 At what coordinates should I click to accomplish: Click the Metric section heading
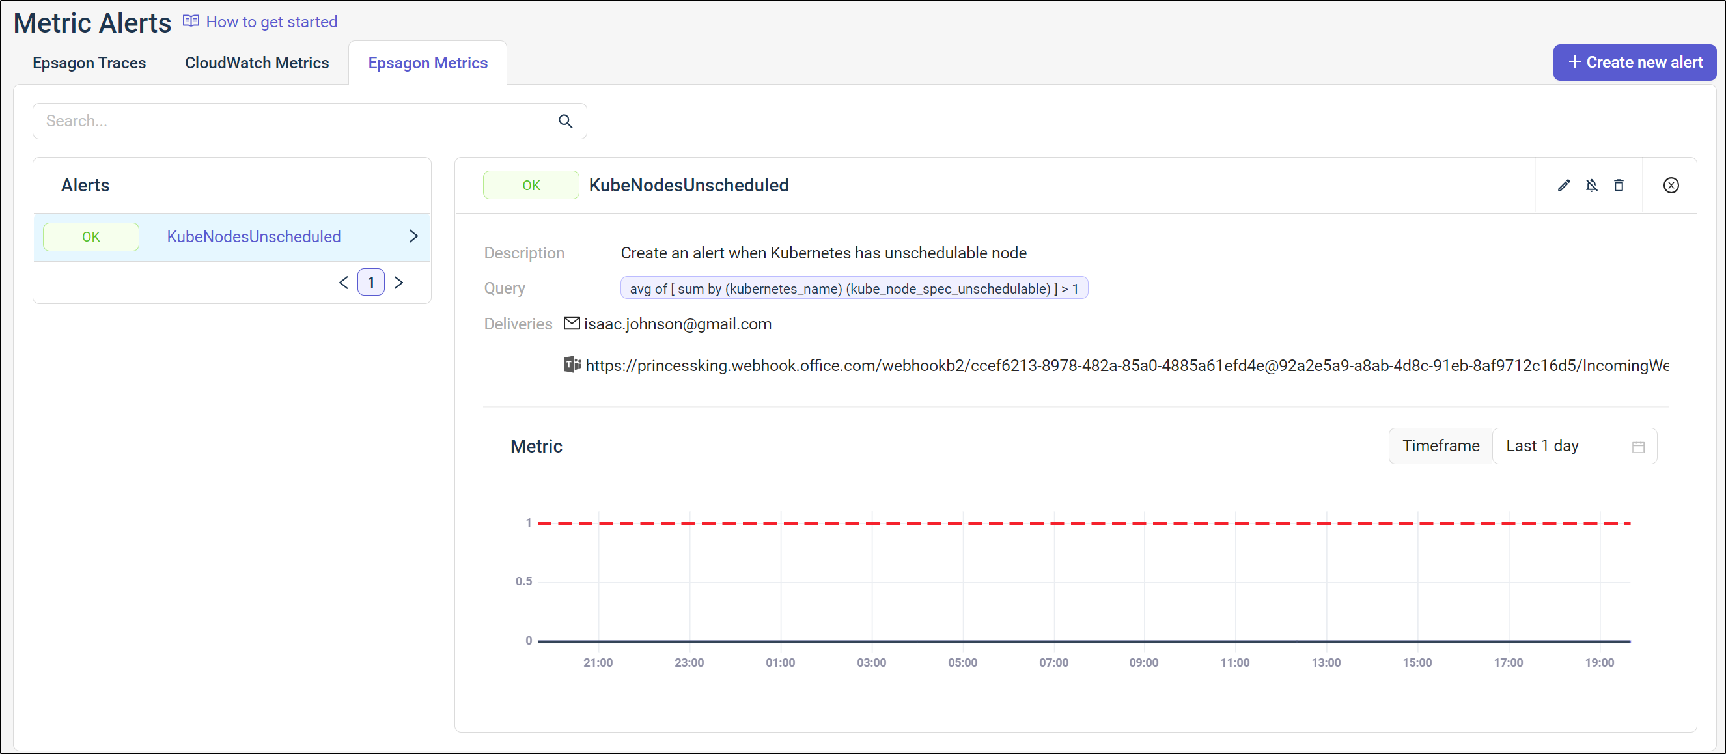pos(536,447)
